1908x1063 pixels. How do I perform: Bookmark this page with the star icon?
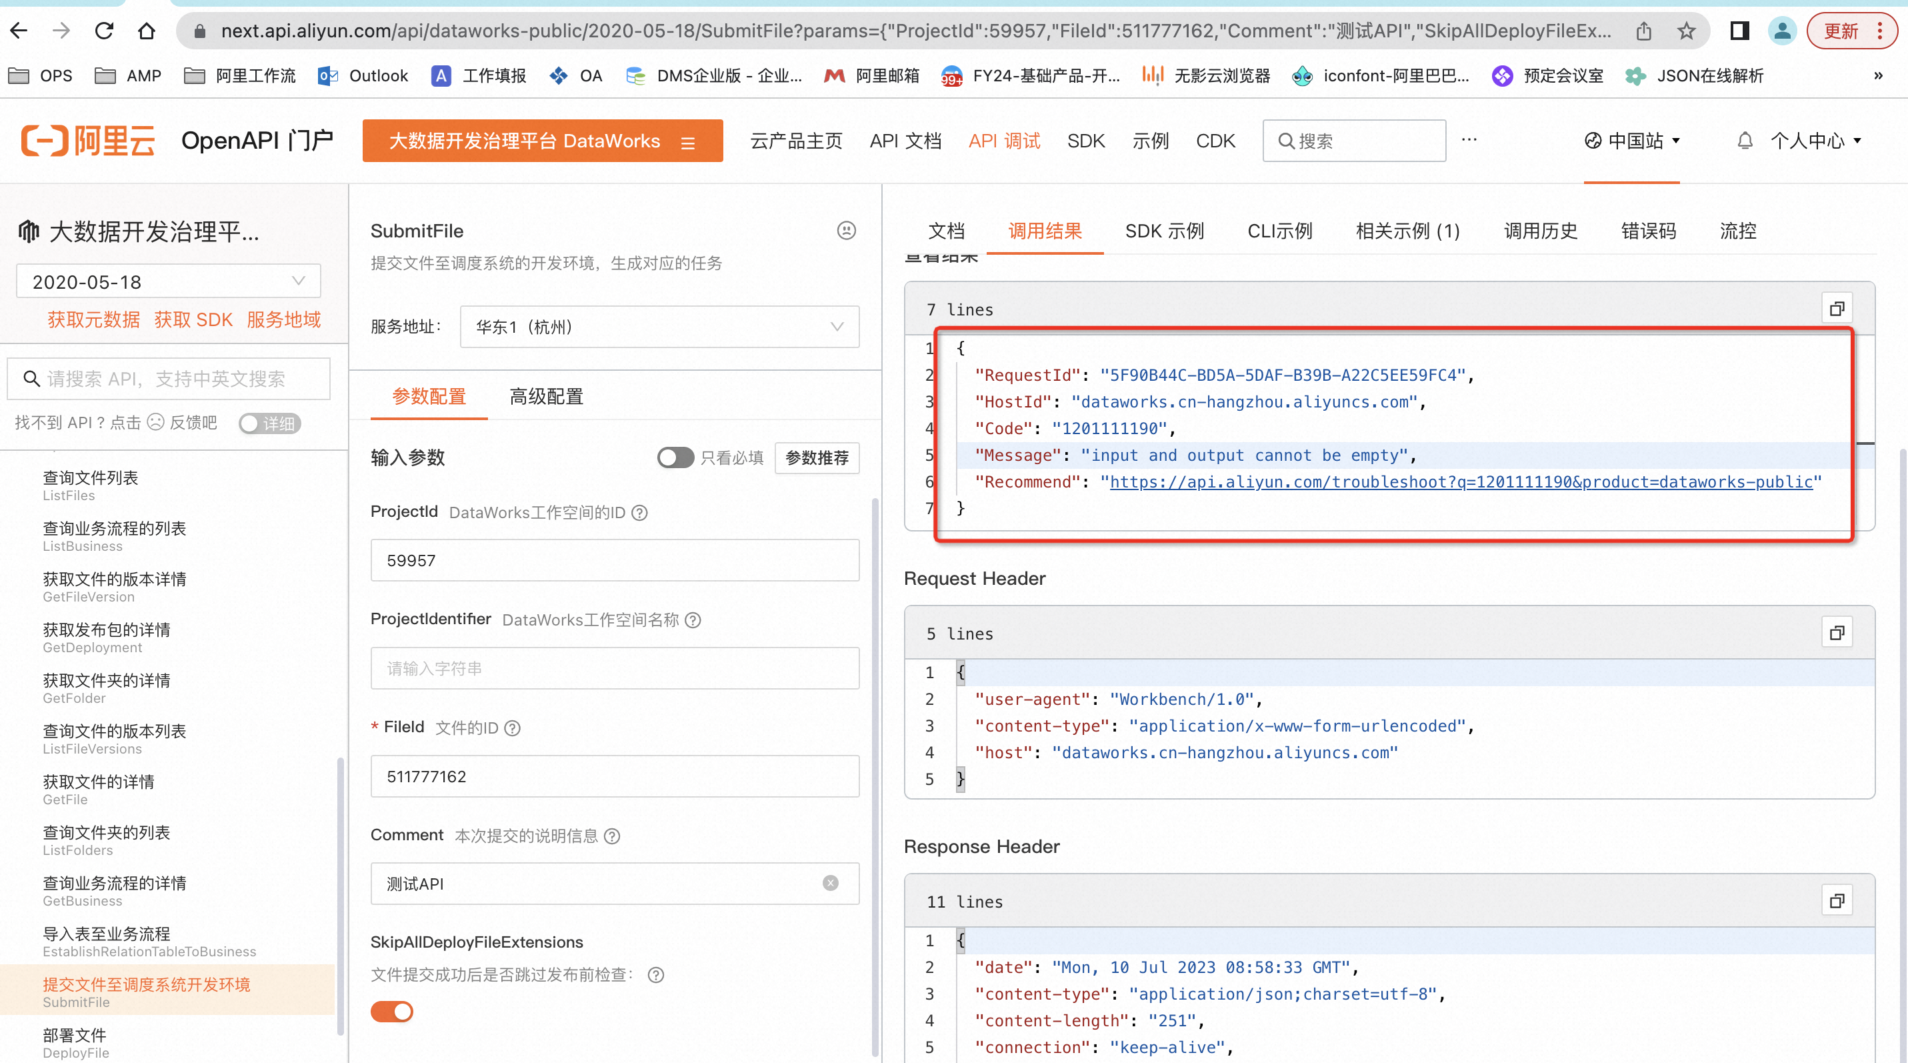1687,31
